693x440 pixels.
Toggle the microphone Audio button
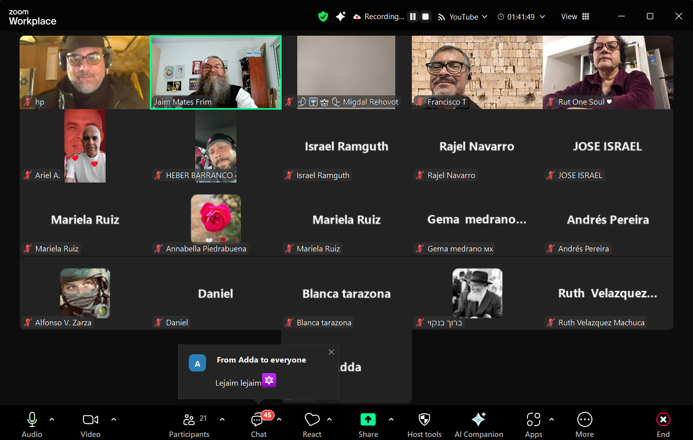tap(32, 424)
